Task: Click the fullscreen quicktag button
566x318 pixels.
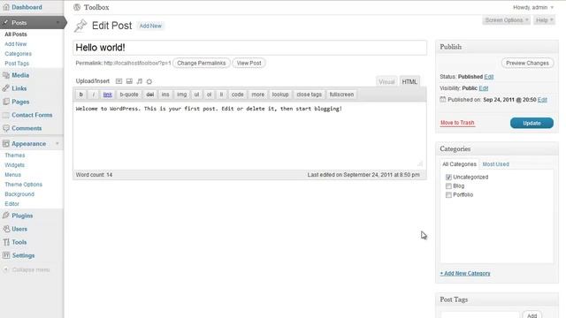Action: pyautogui.click(x=341, y=95)
